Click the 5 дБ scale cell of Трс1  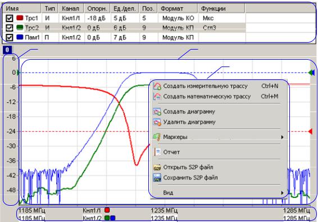click(120, 18)
